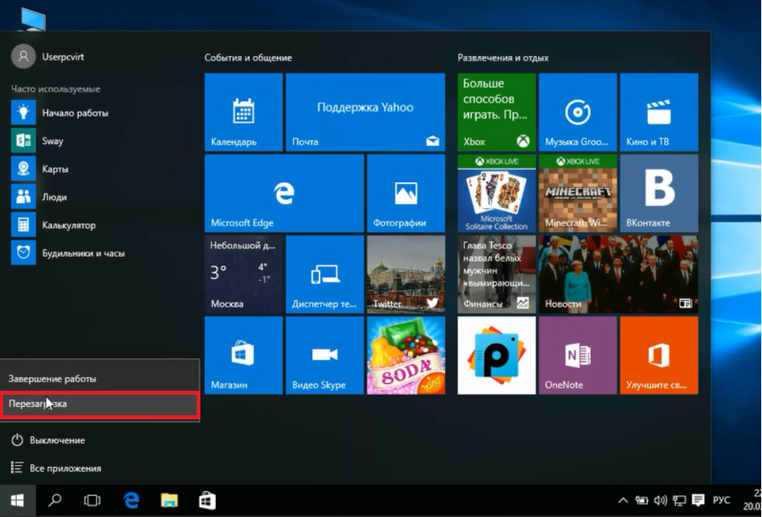Viewport: 762px width, 517px height.
Task: Open Action Center notification icon
Action: point(698,499)
